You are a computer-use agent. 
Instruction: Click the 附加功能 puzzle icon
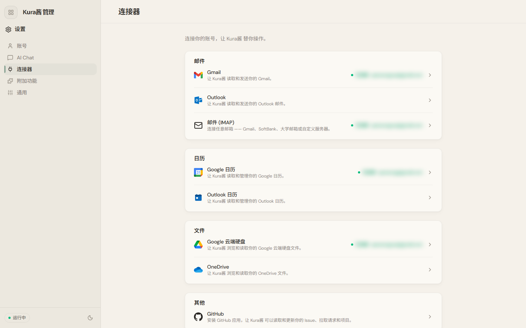(10, 81)
